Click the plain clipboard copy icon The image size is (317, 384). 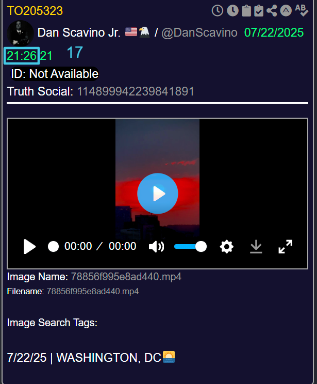tap(246, 11)
